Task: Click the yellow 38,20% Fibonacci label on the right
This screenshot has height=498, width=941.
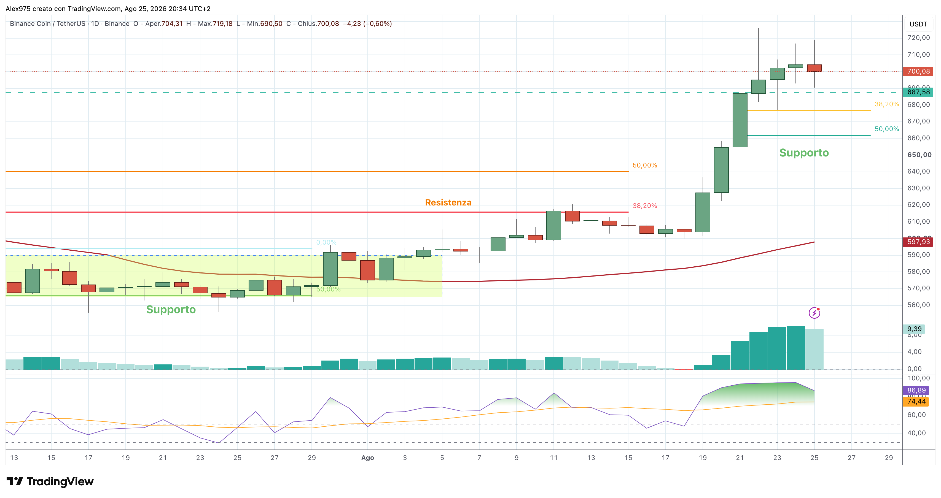Action: click(887, 104)
